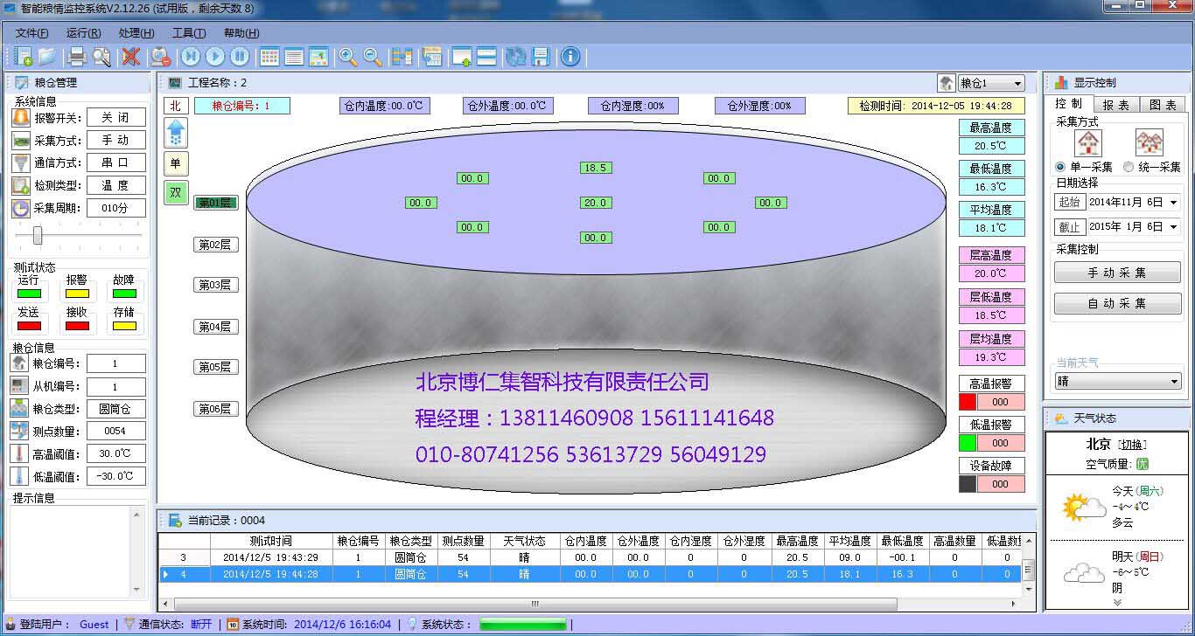The height and width of the screenshot is (636, 1195).
Task: Click the 检测类型 温度 field
Action: (x=115, y=185)
